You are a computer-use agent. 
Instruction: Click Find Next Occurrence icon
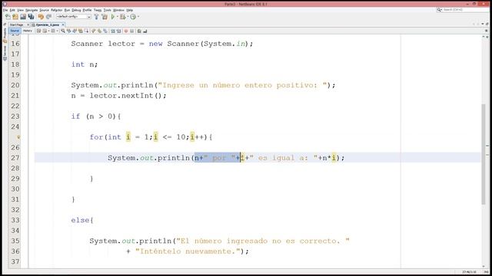coord(75,31)
